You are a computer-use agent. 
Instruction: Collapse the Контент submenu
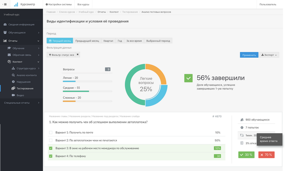pyautogui.click(x=38, y=62)
